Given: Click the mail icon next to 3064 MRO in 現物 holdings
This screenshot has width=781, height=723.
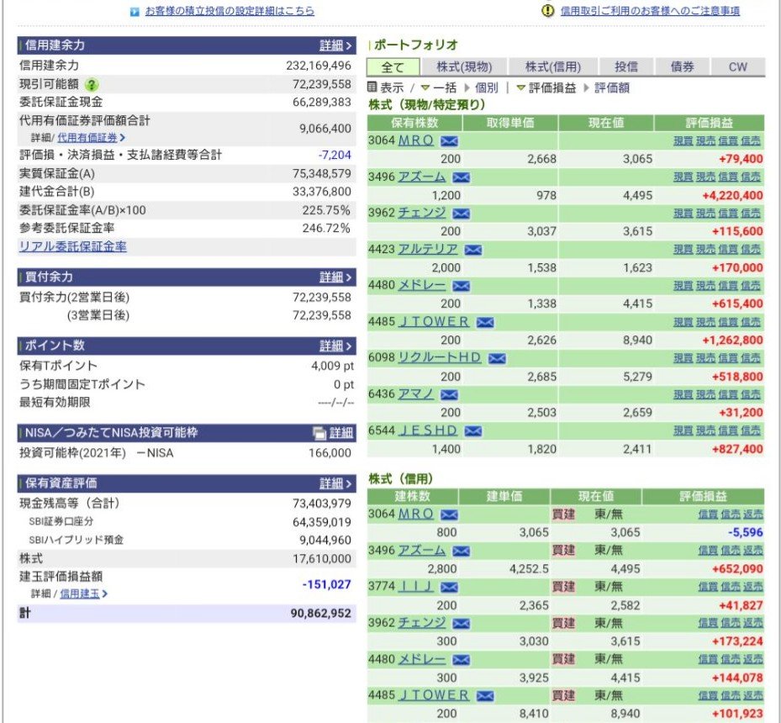Looking at the screenshot, I should pyautogui.click(x=449, y=141).
